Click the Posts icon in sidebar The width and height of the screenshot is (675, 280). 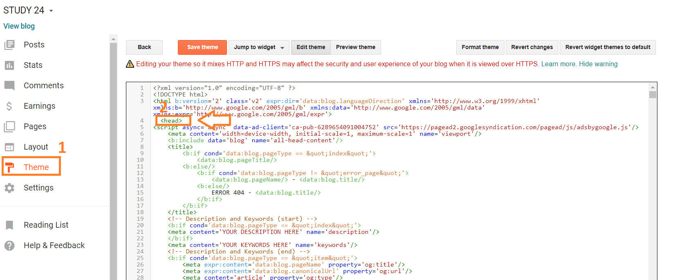[x=9, y=45]
